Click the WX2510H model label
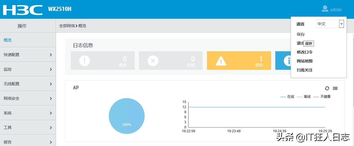The image size is (354, 146). 60,9
